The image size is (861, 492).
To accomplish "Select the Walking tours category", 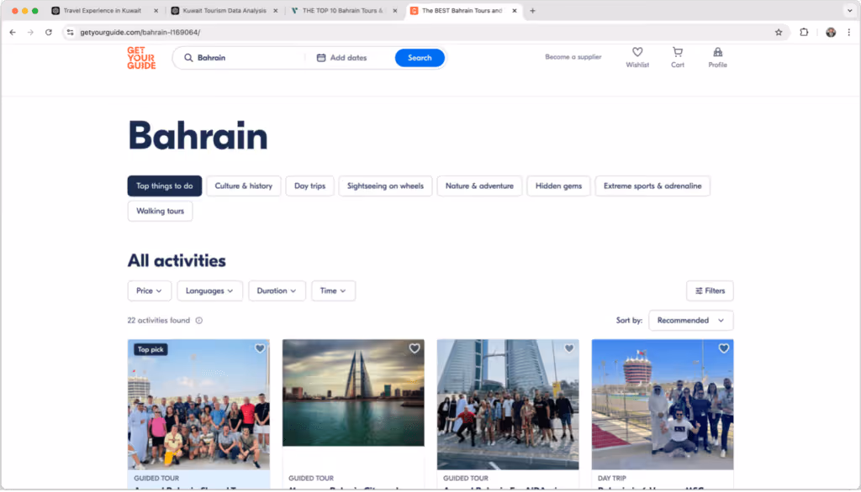I will click(161, 212).
